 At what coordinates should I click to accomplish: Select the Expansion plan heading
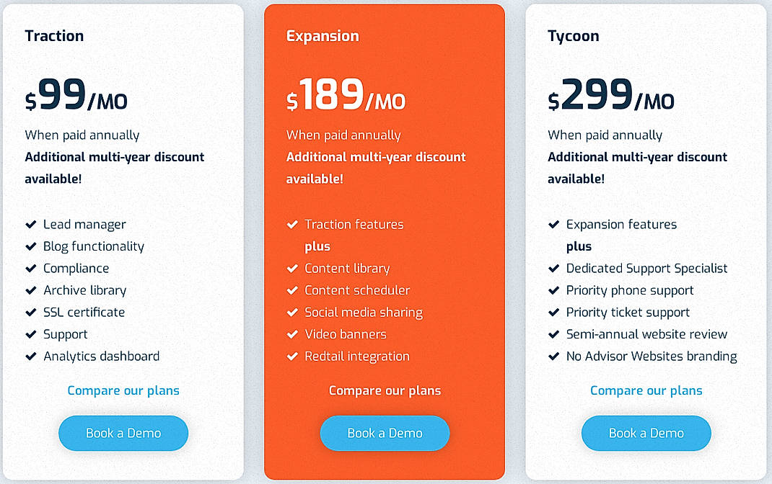point(323,35)
